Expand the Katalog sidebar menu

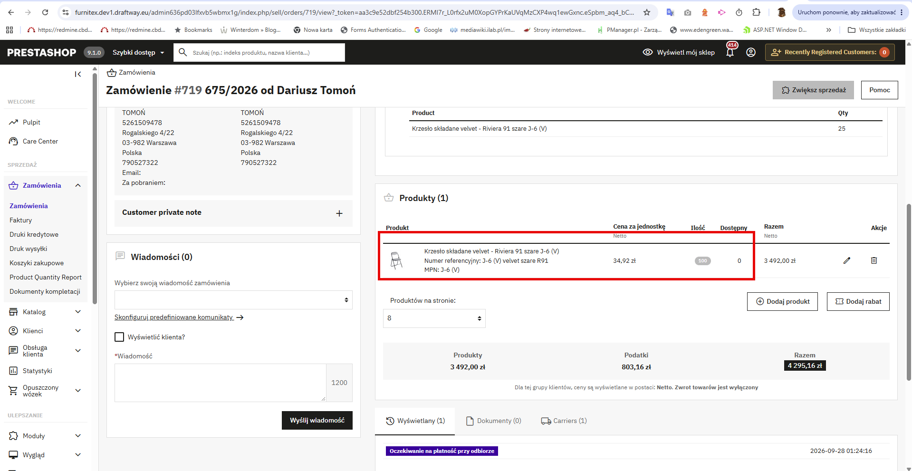[x=46, y=312]
